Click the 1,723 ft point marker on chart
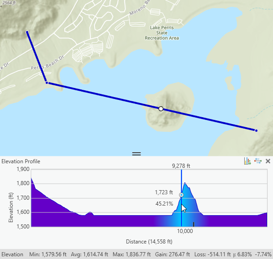Screen dimensions: 273x259 (181, 195)
